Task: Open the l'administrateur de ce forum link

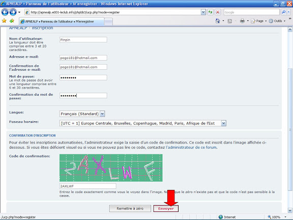Action: (191, 147)
